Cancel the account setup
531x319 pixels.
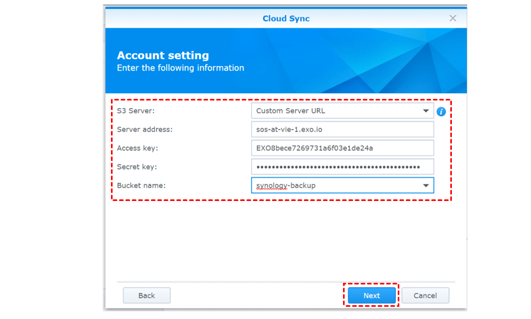coord(425,296)
